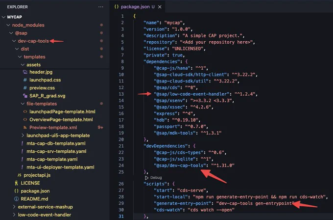This screenshot has width=333, height=220.
Task: Expand the low-code-event-handler folder
Action: pos(14,215)
